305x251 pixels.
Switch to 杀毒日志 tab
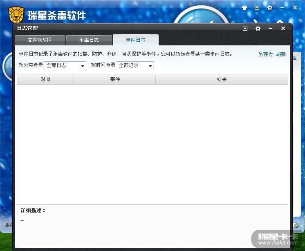[x=89, y=40]
